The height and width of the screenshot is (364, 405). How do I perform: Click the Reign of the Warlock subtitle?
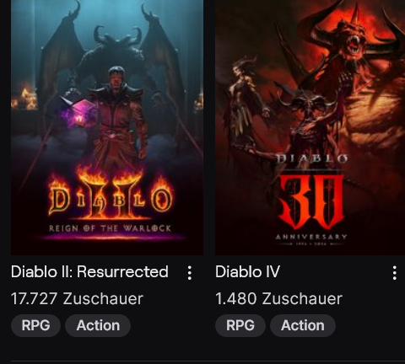(x=110, y=228)
